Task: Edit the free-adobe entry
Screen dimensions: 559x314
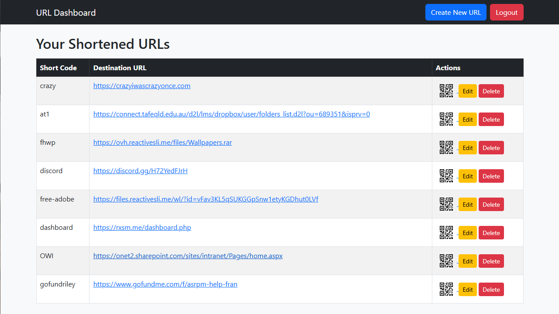Action: click(468, 205)
